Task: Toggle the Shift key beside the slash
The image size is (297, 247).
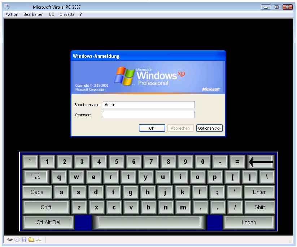Action: (259, 207)
